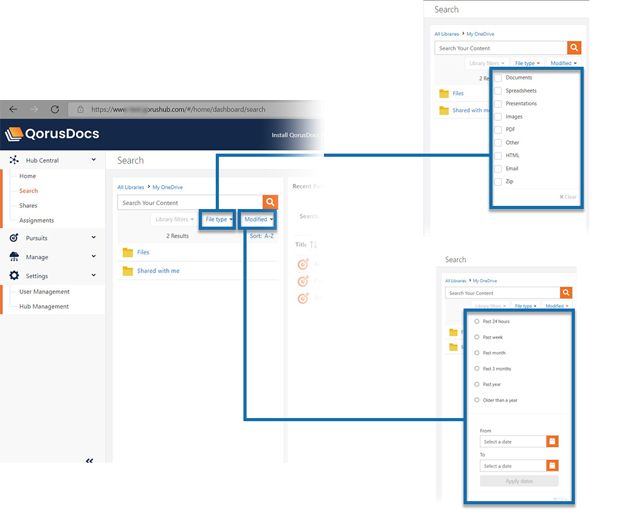Open Home in the sidebar

point(28,176)
